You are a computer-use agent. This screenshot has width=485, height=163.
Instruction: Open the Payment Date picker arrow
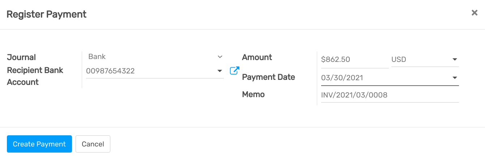click(x=455, y=78)
